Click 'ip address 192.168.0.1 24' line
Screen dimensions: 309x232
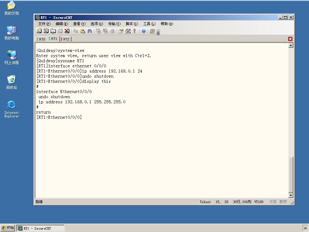[89, 71]
